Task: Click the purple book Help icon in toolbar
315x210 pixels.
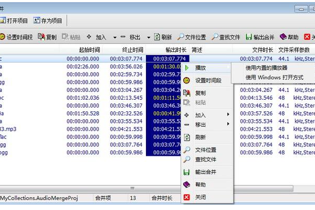Action: [x=283, y=37]
